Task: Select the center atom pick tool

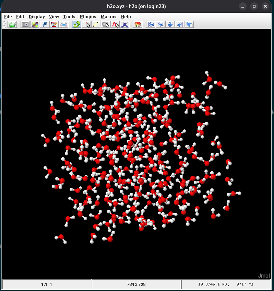Action: point(106,24)
